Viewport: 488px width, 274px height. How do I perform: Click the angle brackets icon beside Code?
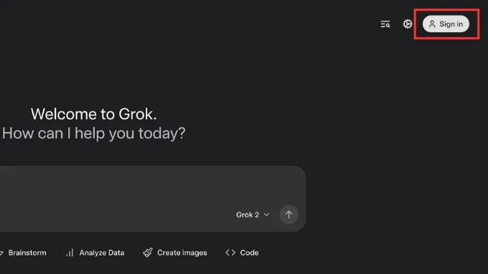point(230,252)
